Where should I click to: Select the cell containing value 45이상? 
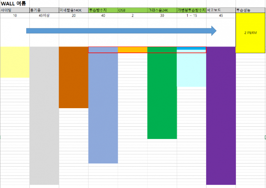(44, 16)
